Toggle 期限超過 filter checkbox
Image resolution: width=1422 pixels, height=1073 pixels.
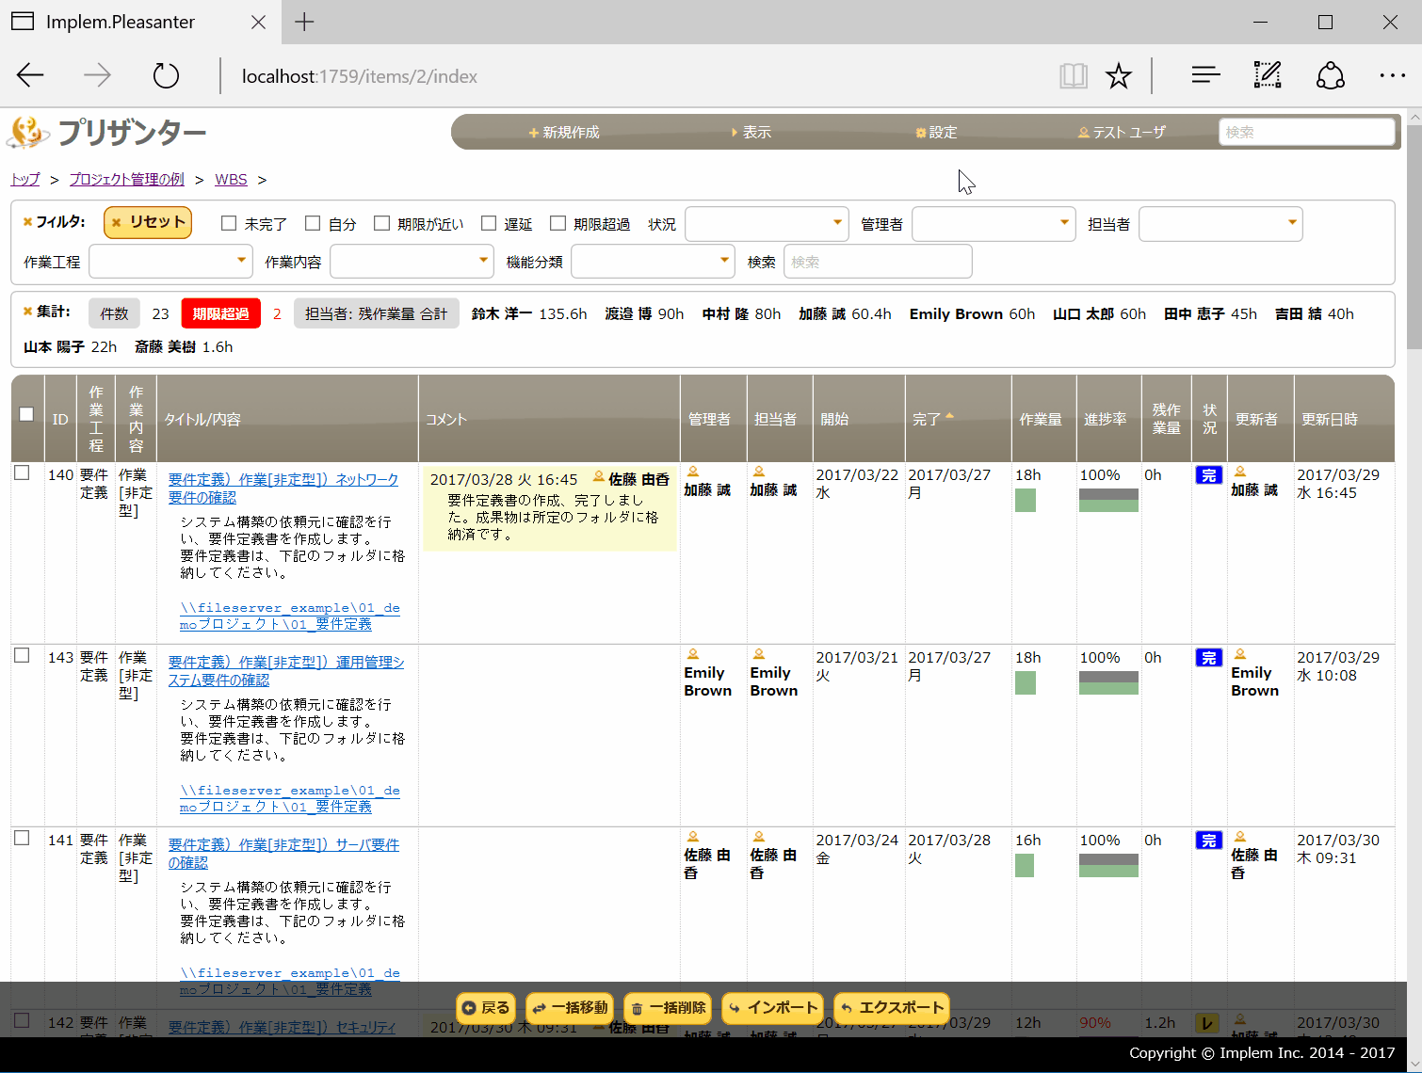pyautogui.click(x=557, y=223)
